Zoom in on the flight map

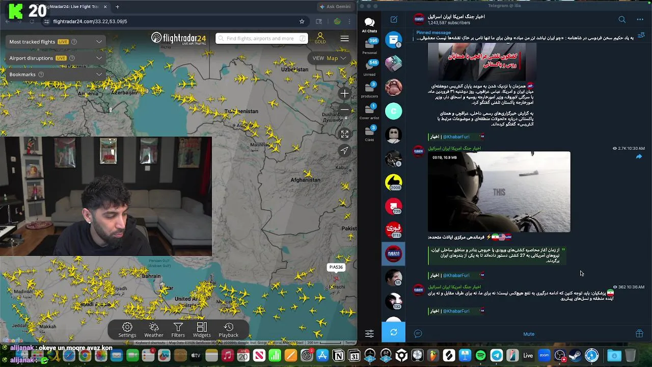[x=345, y=94]
